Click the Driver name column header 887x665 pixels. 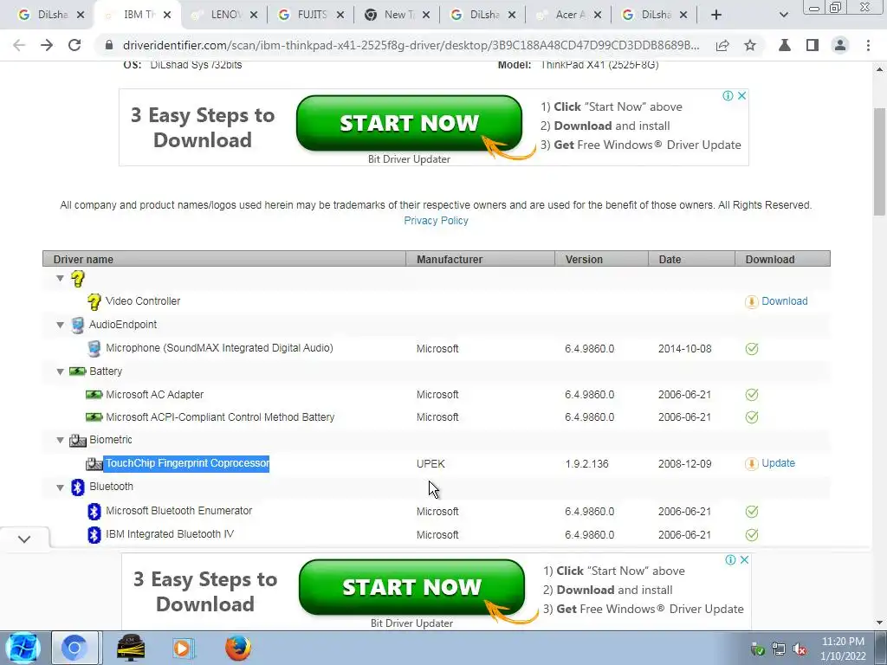(x=224, y=260)
